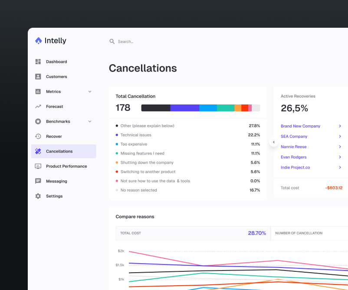Click the dark segment of cancellation bar

point(156,108)
